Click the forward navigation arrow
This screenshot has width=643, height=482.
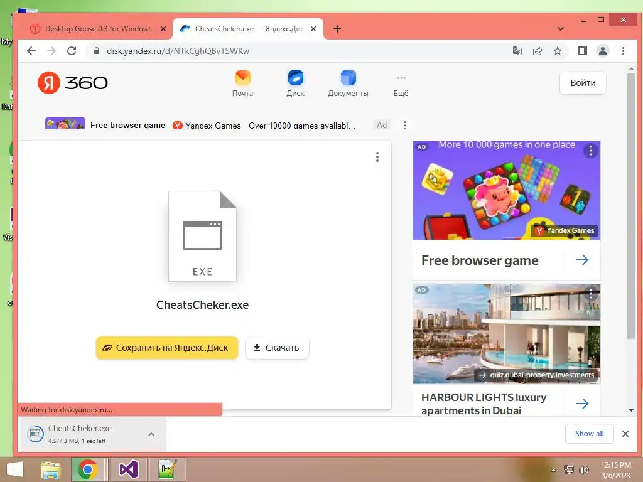pos(51,51)
